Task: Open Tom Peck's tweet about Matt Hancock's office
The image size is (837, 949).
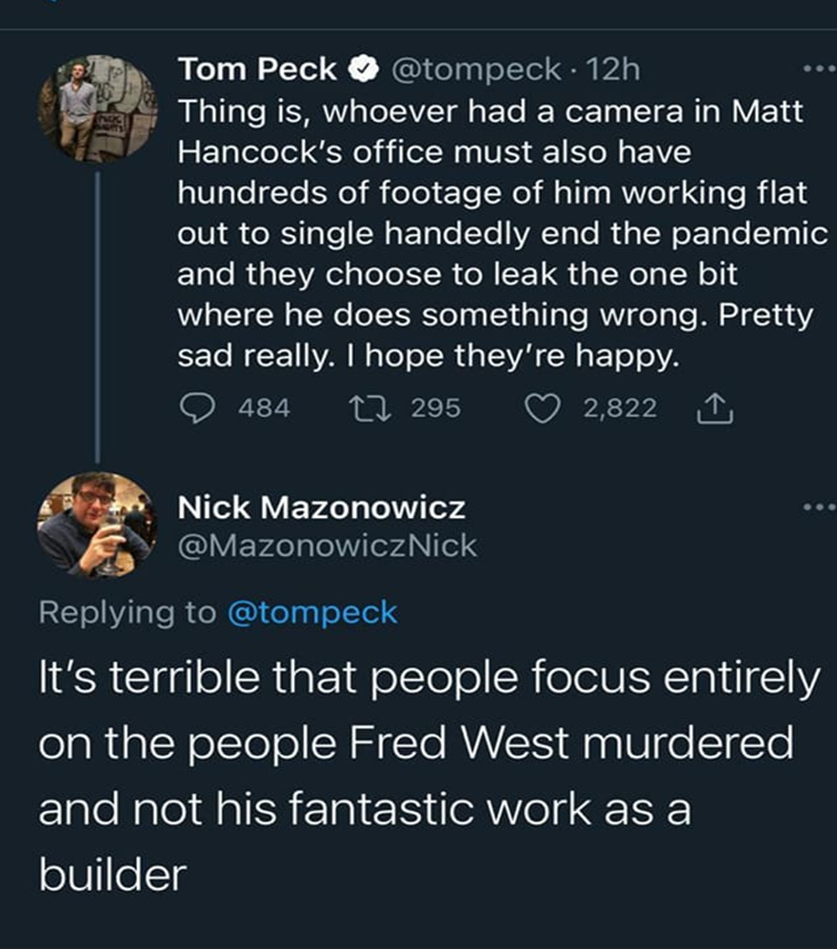Action: coord(495,233)
